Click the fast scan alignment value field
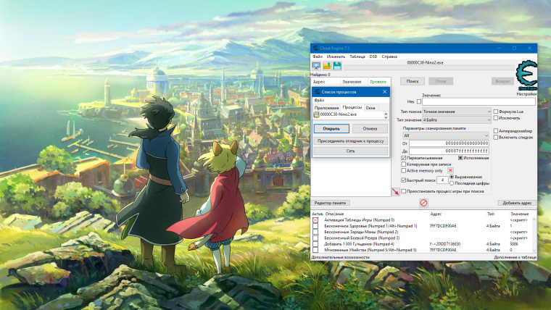The width and height of the screenshot is (551, 310). (x=442, y=180)
